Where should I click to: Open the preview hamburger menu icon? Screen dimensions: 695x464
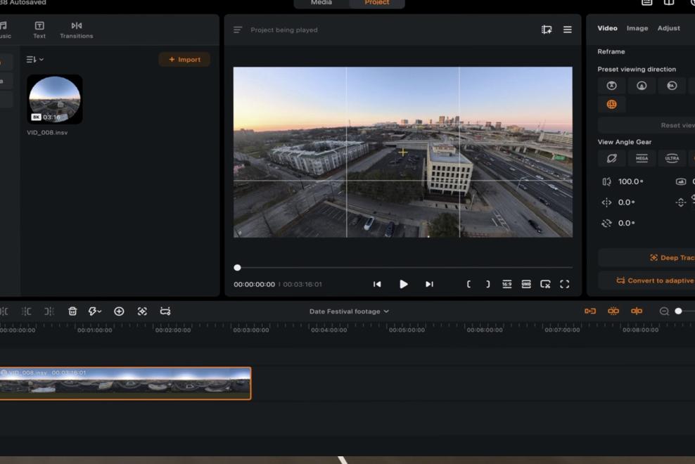coord(567,30)
